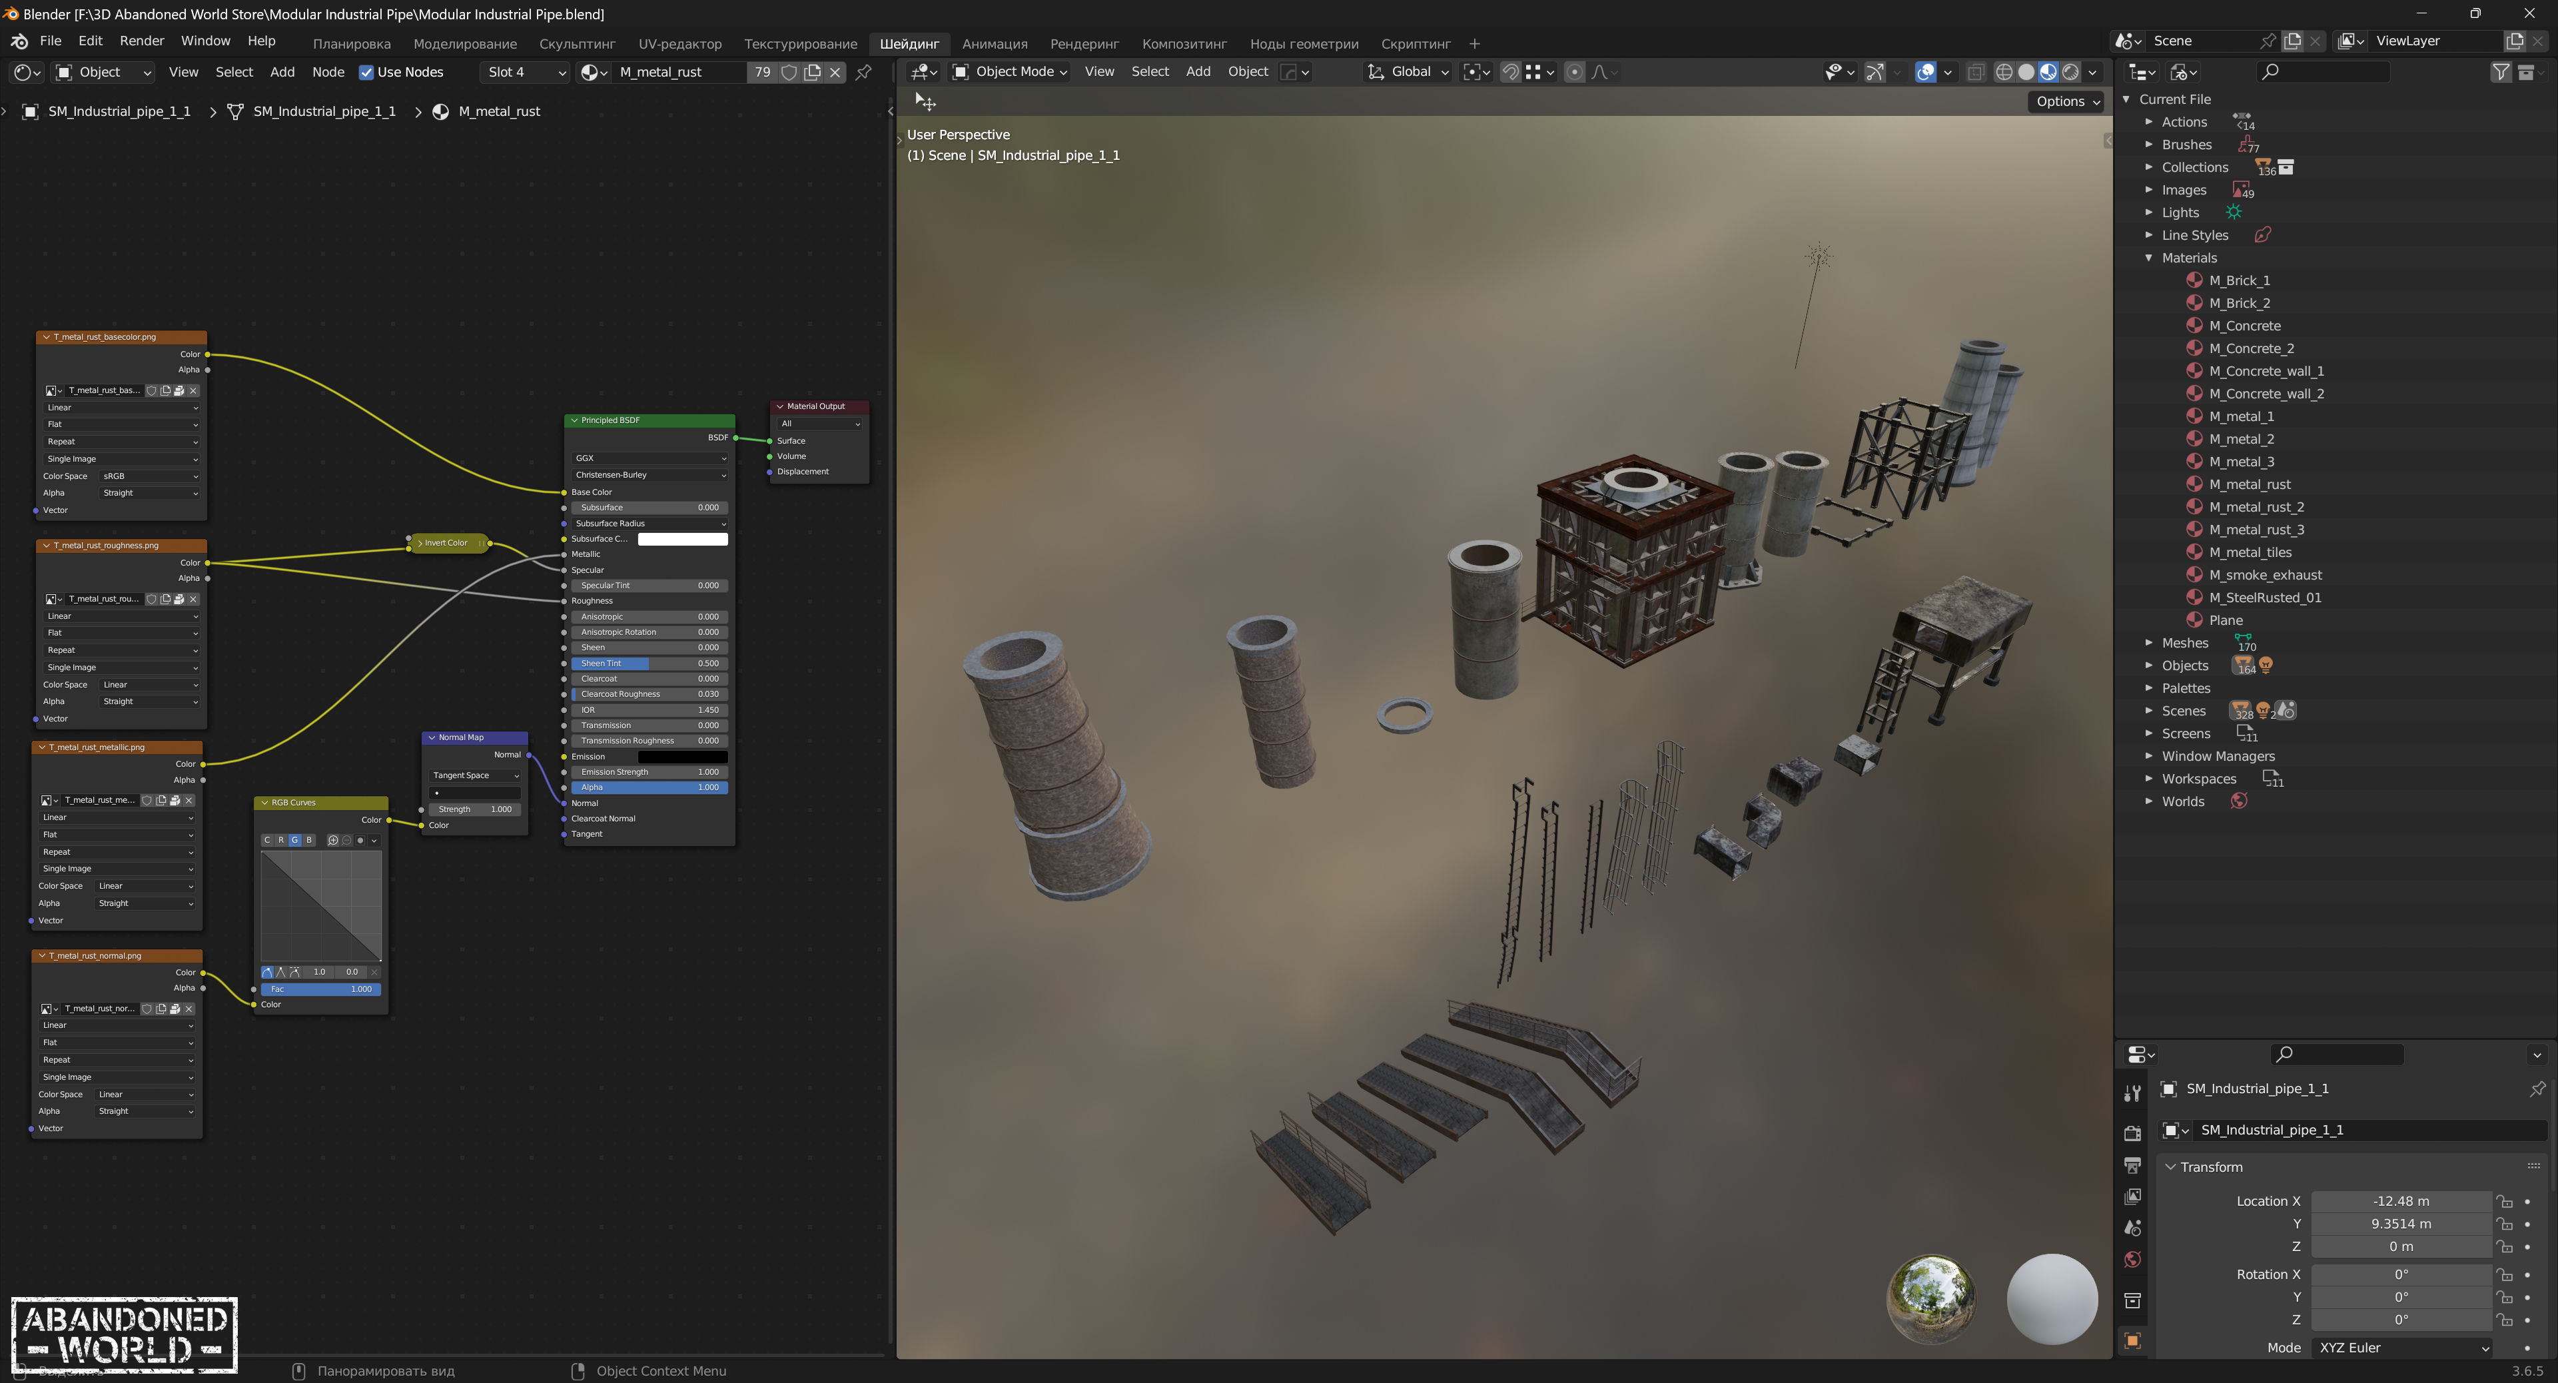
Task: Click the Material Output node header
Action: (x=820, y=406)
